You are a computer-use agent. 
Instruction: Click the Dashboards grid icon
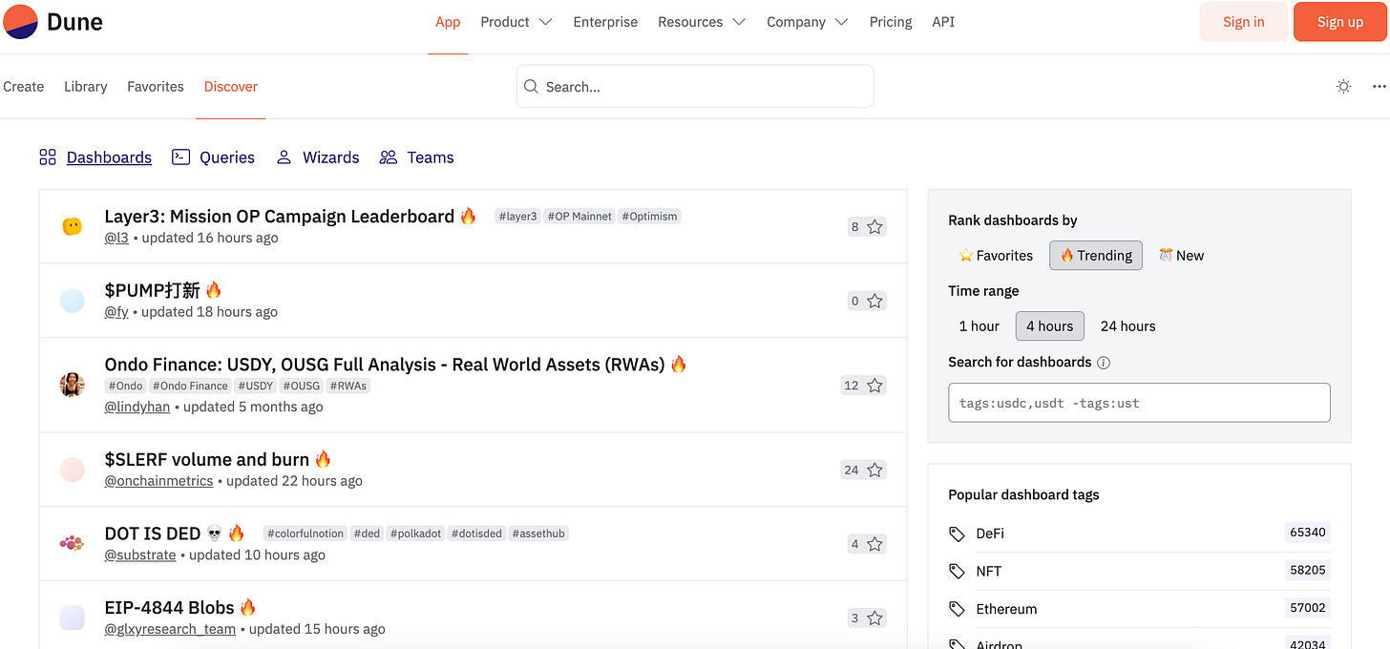pyautogui.click(x=48, y=157)
